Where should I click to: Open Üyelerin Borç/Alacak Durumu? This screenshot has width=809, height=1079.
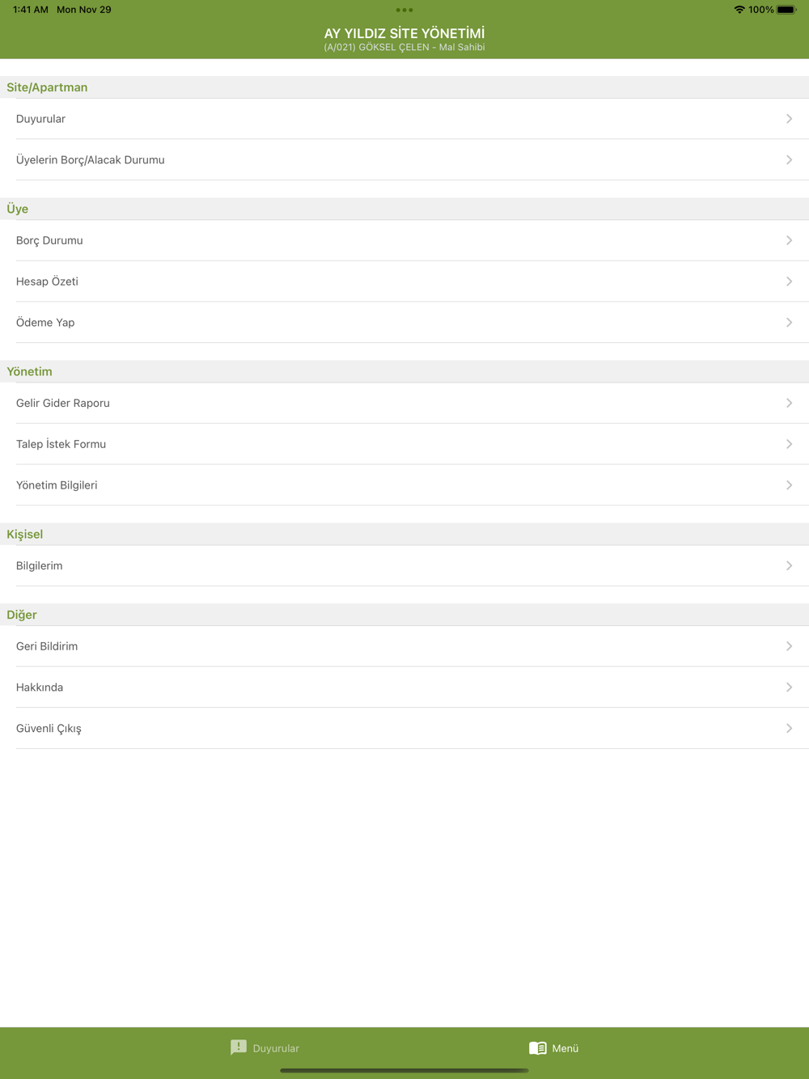point(404,159)
